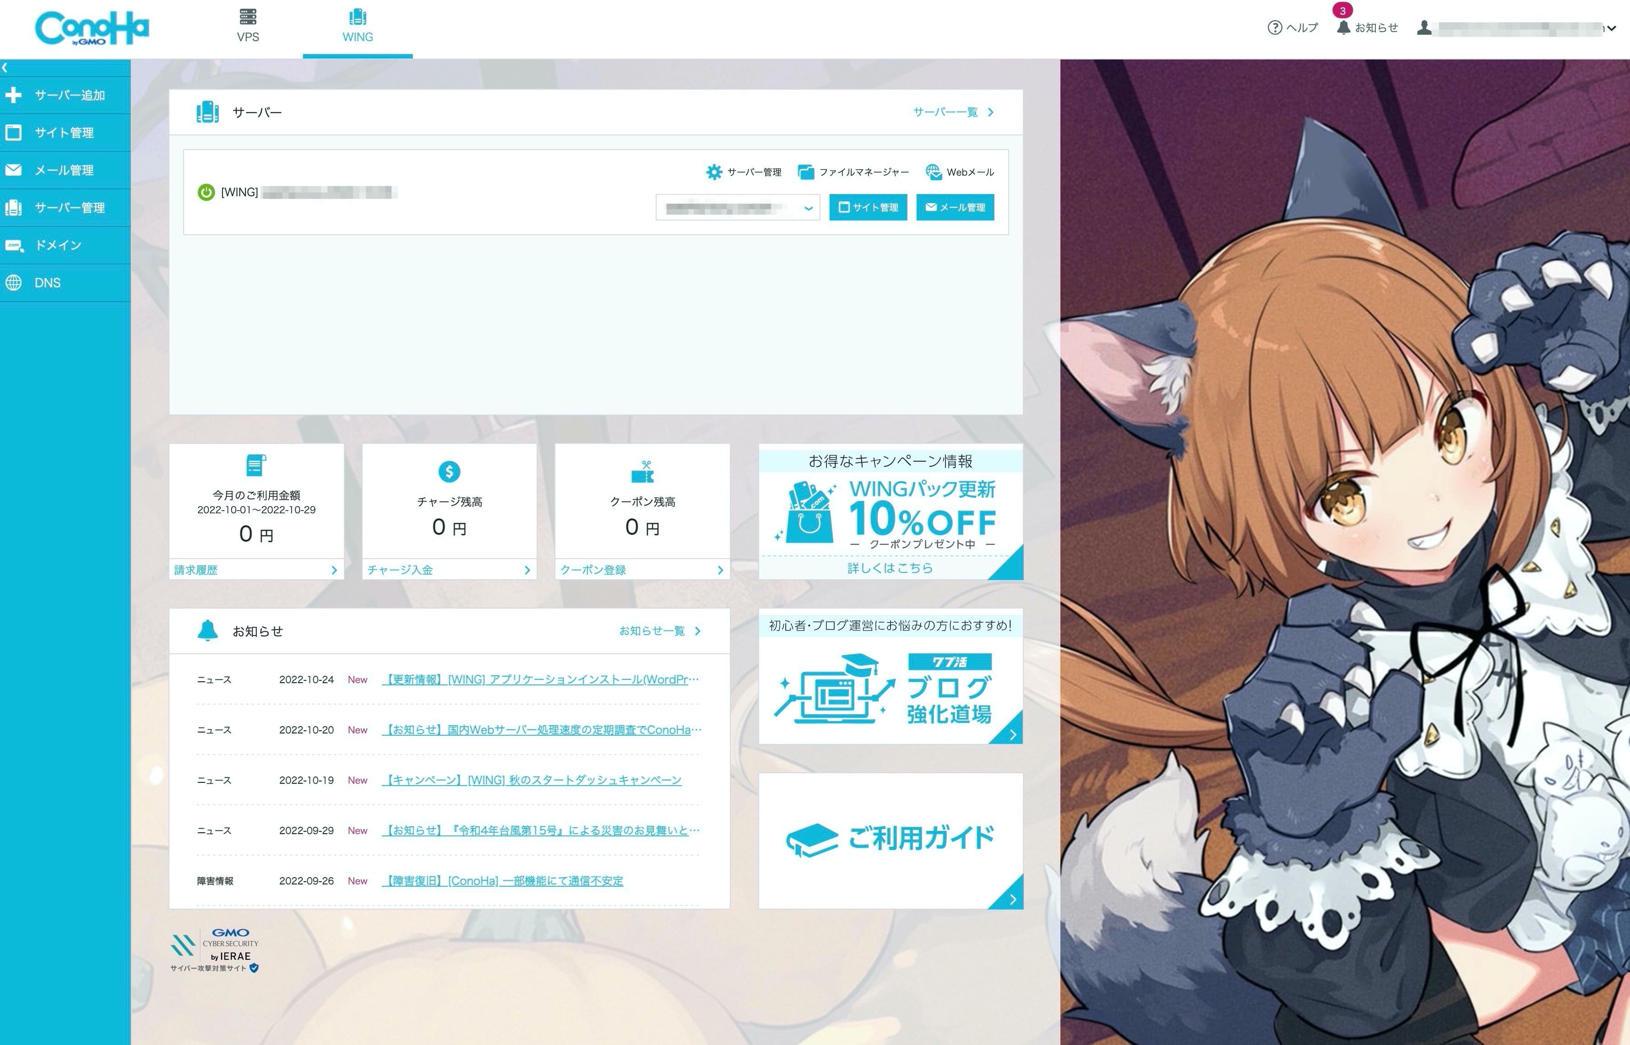This screenshot has height=1045, width=1630.
Task: Click the sidebar .com domain icon
Action: (x=14, y=246)
